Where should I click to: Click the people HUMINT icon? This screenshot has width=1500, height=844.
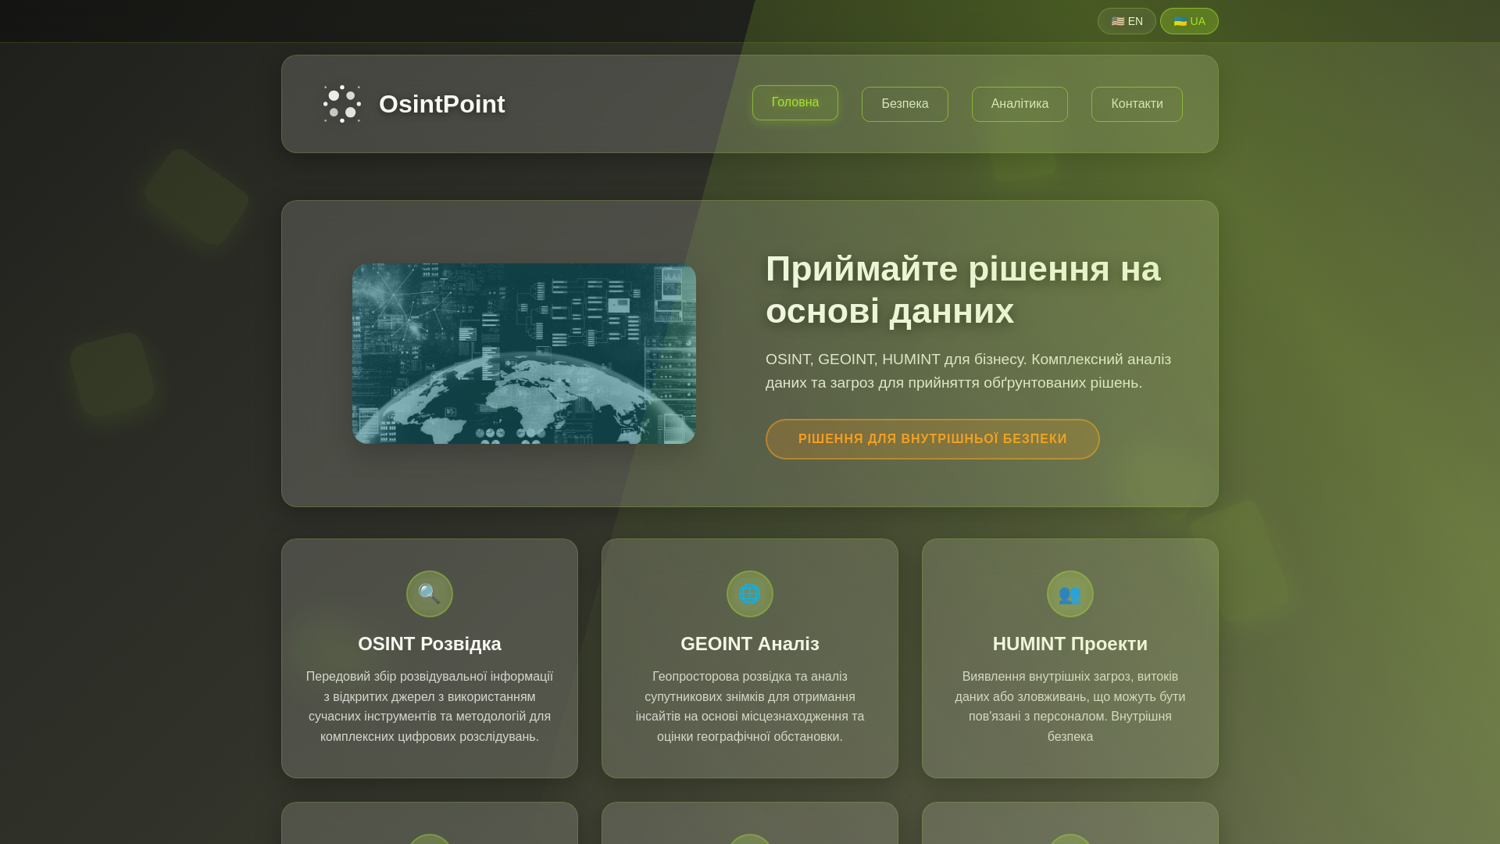1070,594
